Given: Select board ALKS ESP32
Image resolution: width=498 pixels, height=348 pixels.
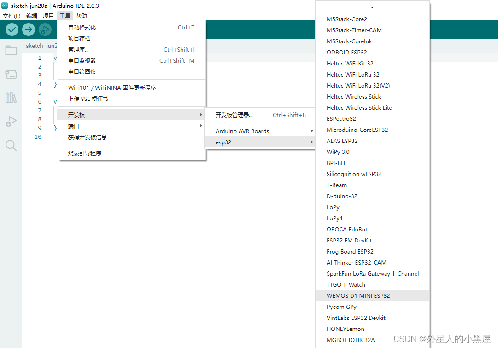Looking at the screenshot, I should tap(373, 141).
